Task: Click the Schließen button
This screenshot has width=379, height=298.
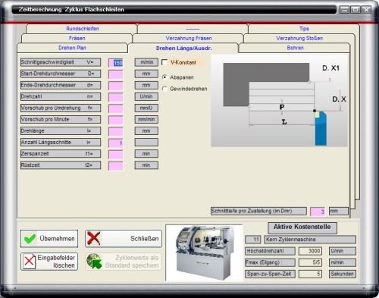Action: tap(124, 239)
